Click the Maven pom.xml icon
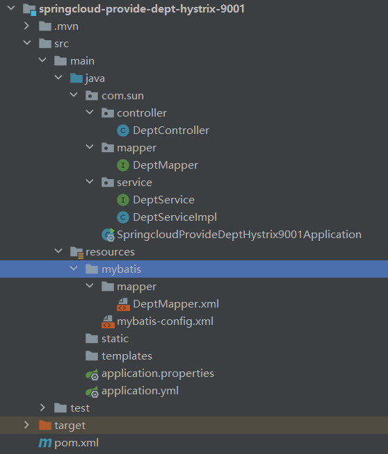Viewport: 388px width, 454px height. (x=45, y=443)
